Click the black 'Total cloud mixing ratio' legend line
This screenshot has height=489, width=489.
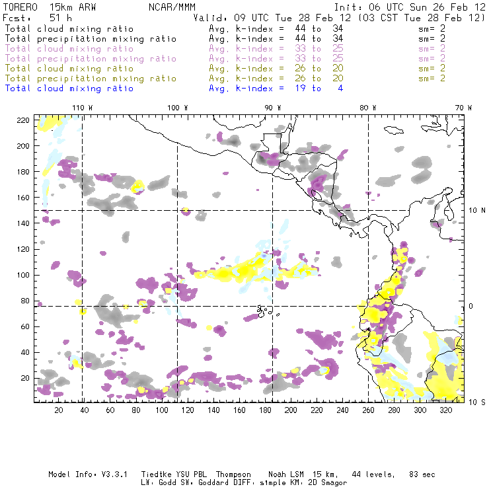pyautogui.click(x=69, y=28)
